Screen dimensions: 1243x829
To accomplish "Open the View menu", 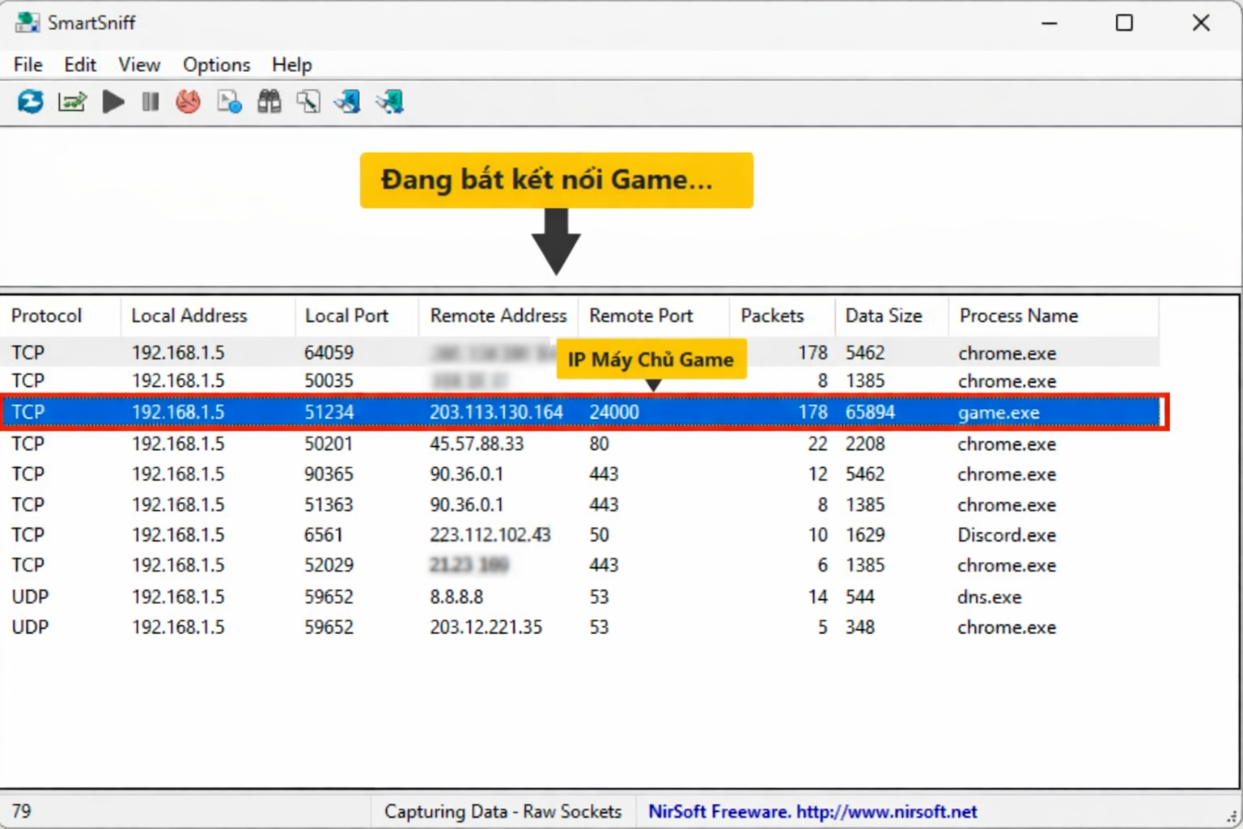I will pos(138,65).
